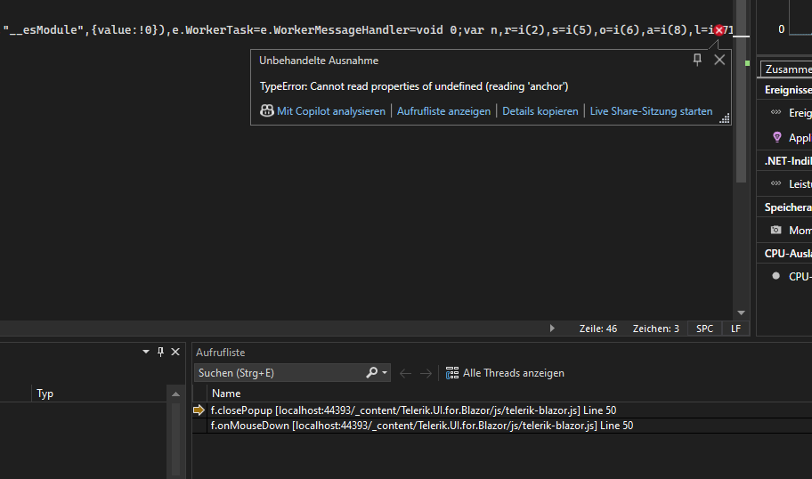Click the LF line ending indicator
The image size is (812, 479).
[x=735, y=329]
